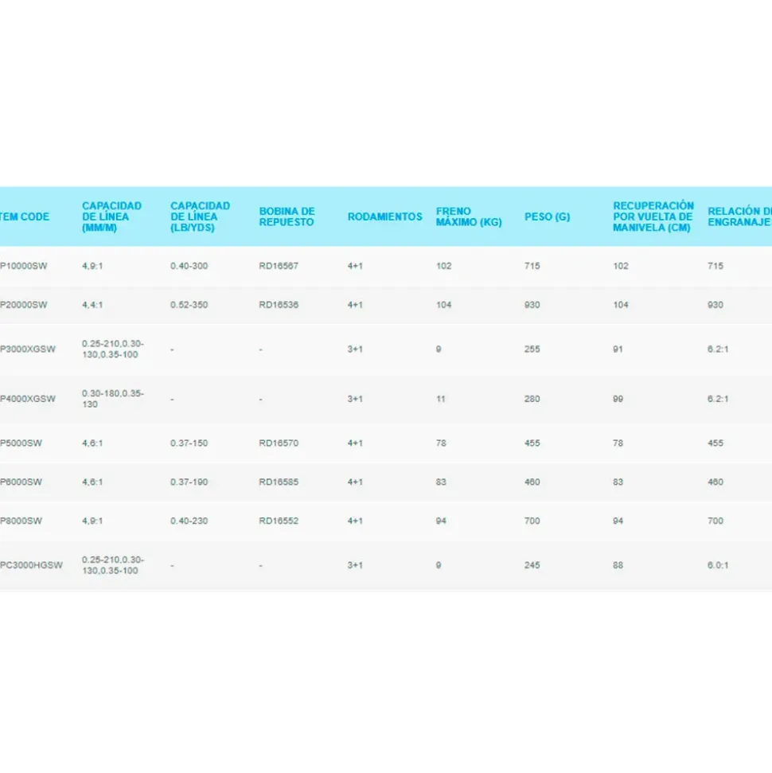This screenshot has width=772, height=773.
Task: Select the BOBINA DE REPUESTO column header
Action: coord(287,217)
